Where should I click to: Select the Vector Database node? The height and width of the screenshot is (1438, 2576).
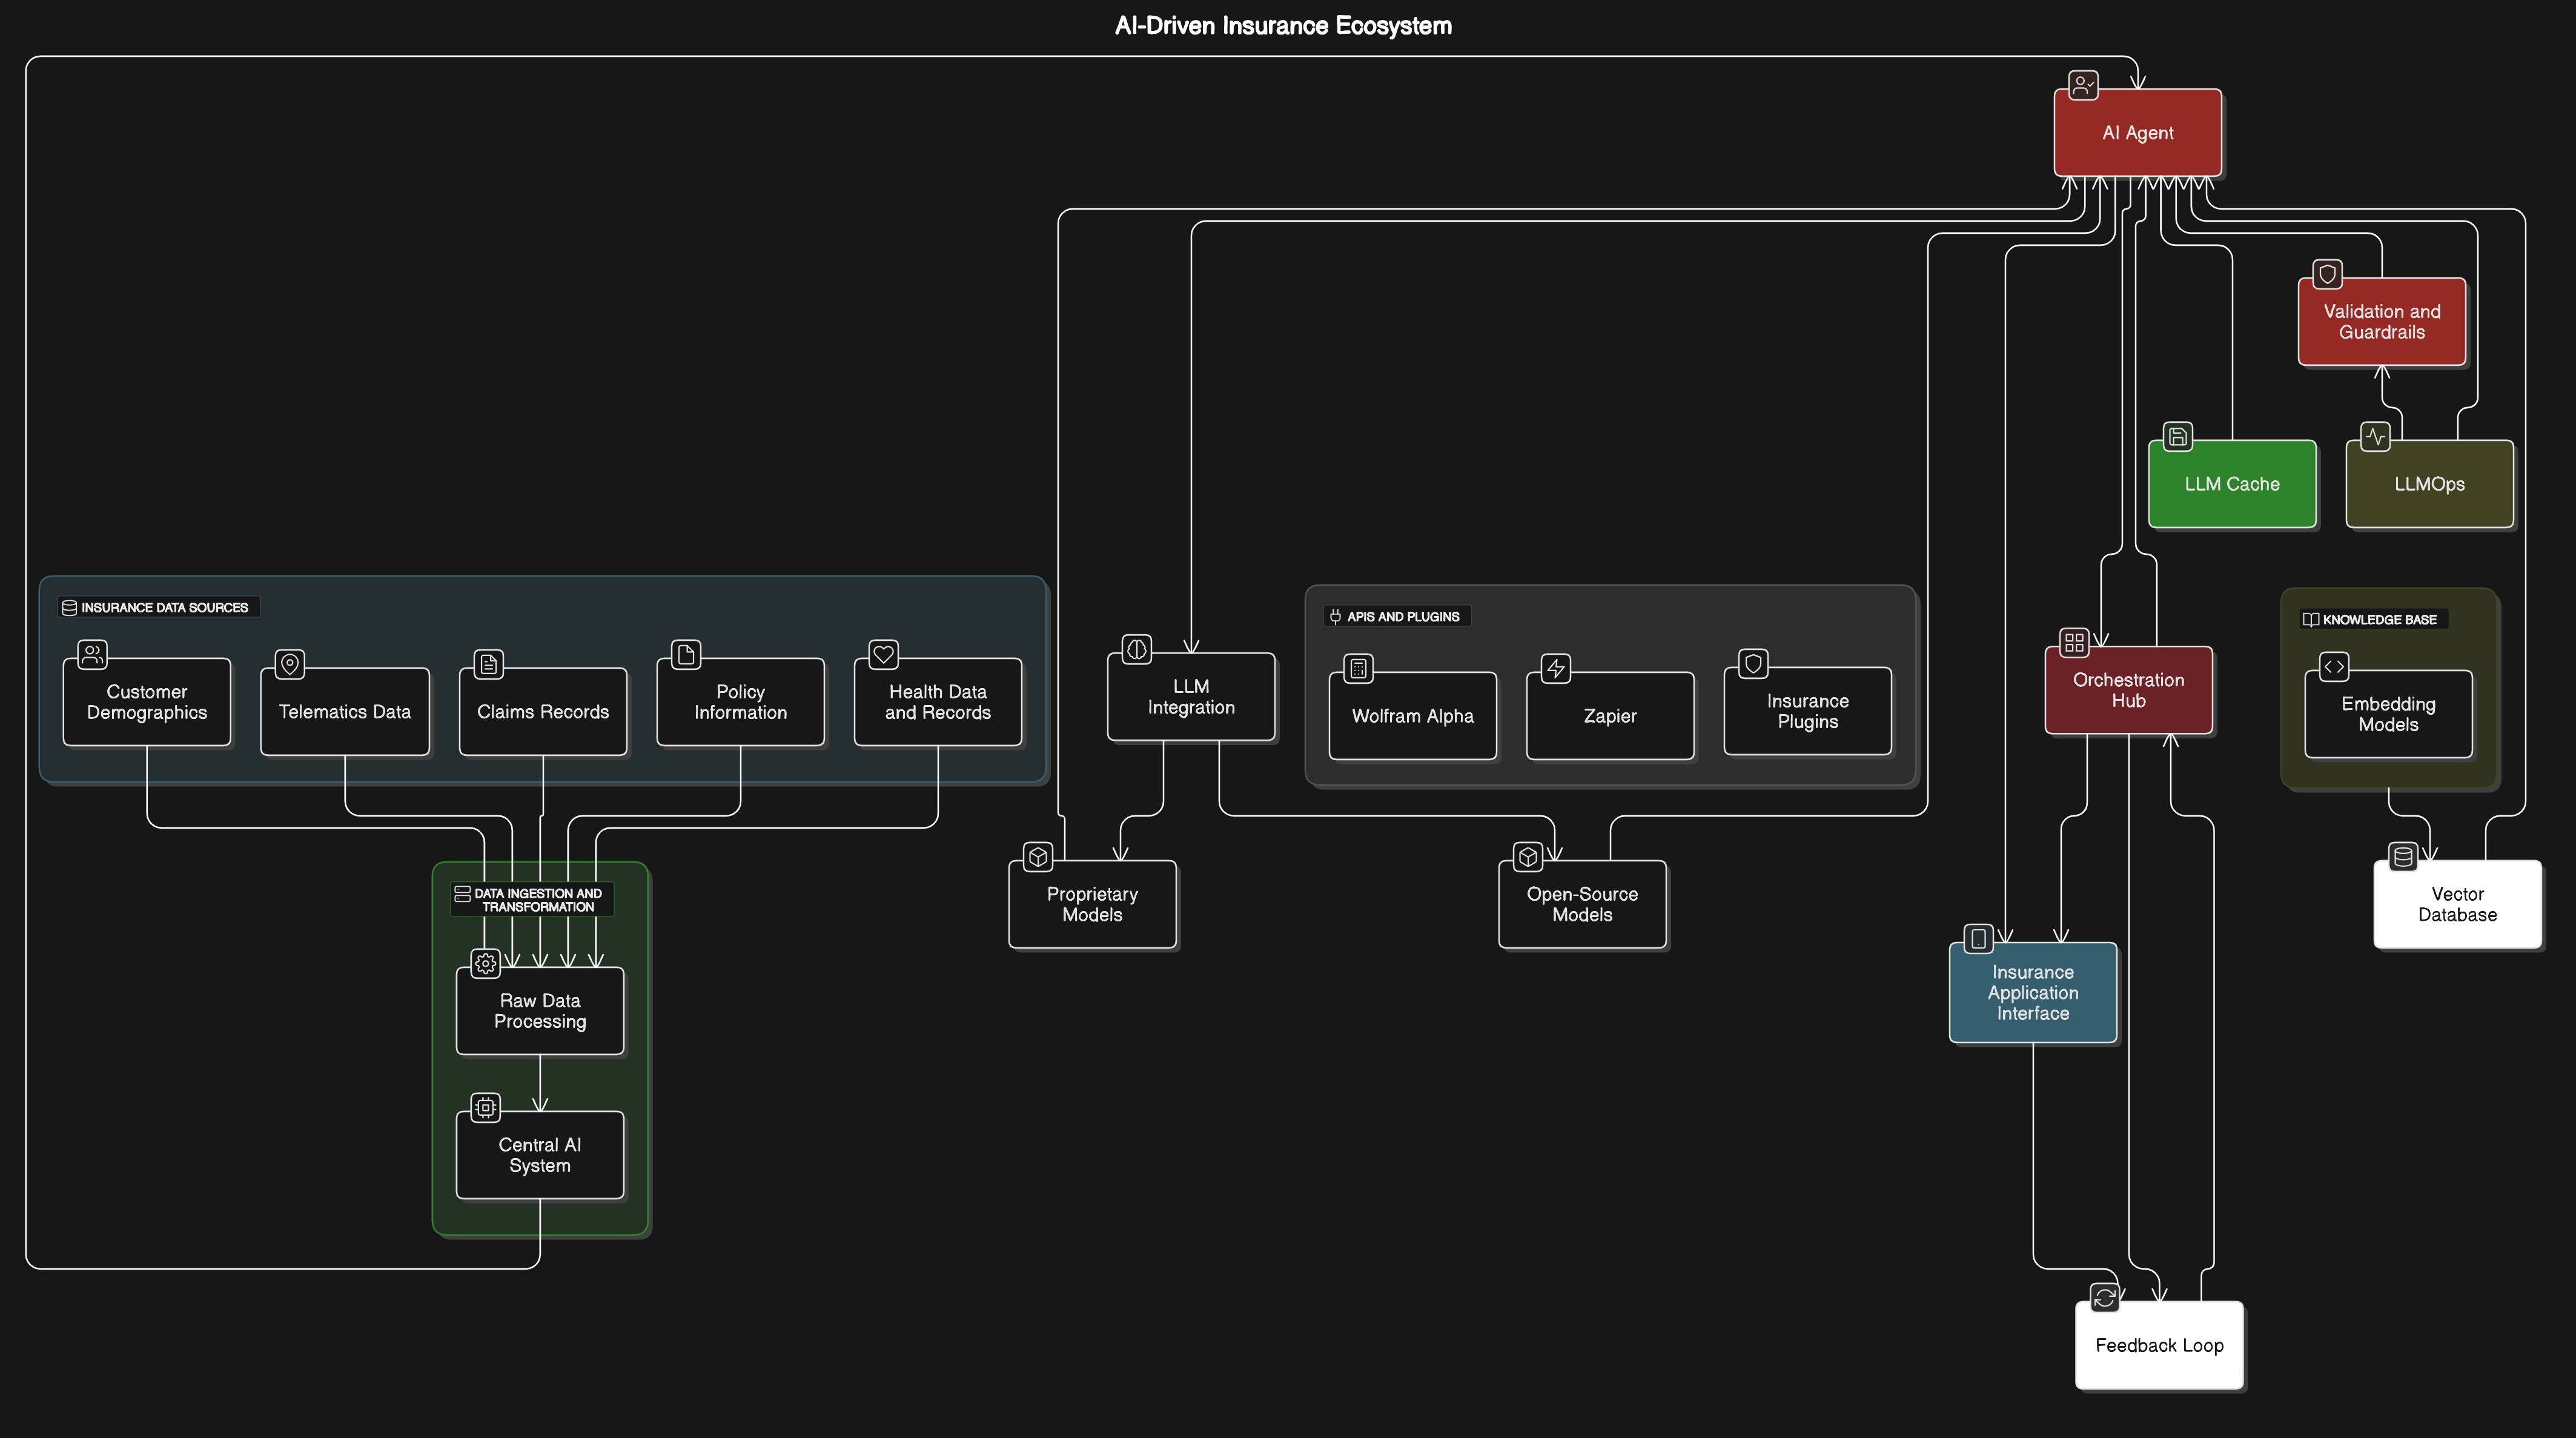click(x=2457, y=904)
